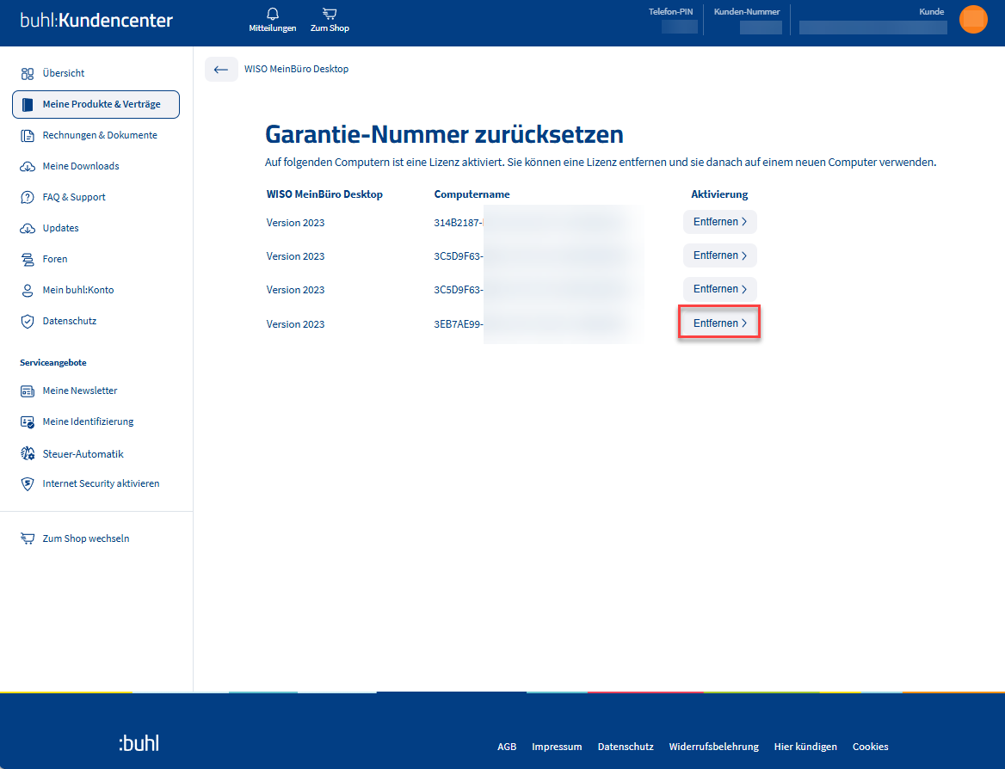Click the buhl:Kundencenter logo
Viewport: 1005px width, 769px height.
pos(96,20)
